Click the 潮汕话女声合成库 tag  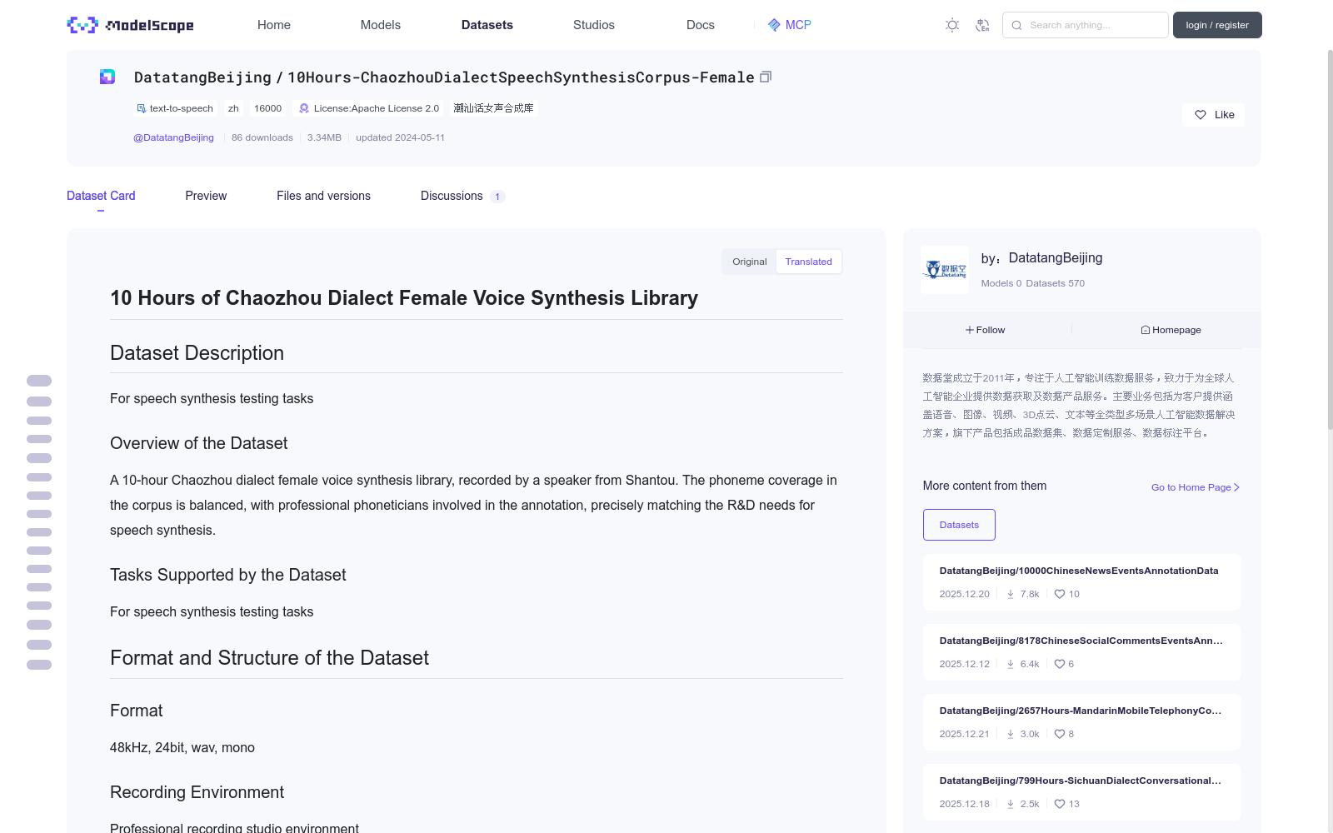click(493, 108)
